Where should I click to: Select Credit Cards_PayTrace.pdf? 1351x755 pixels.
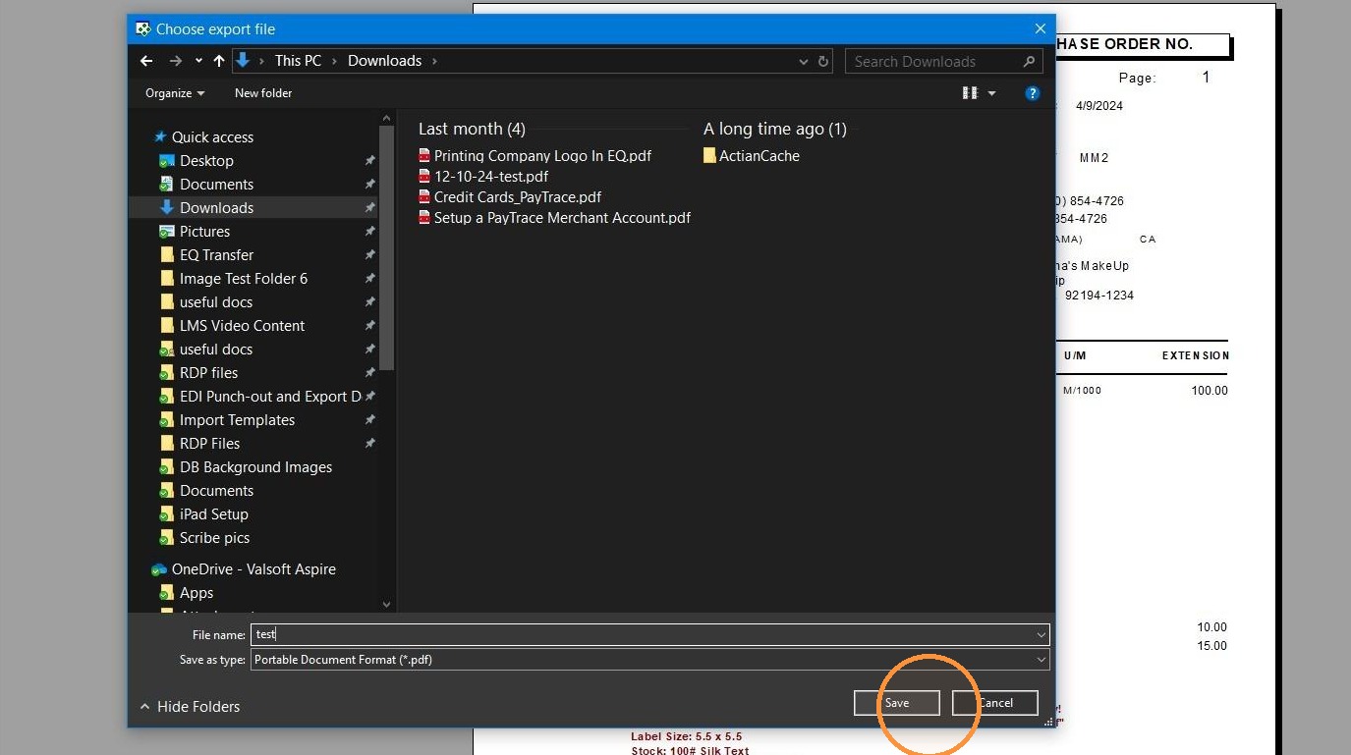point(518,197)
